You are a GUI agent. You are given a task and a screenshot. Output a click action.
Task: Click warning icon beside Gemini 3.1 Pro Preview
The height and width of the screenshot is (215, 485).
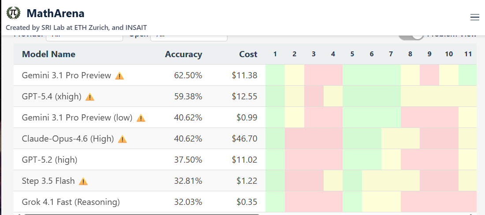coord(119,76)
